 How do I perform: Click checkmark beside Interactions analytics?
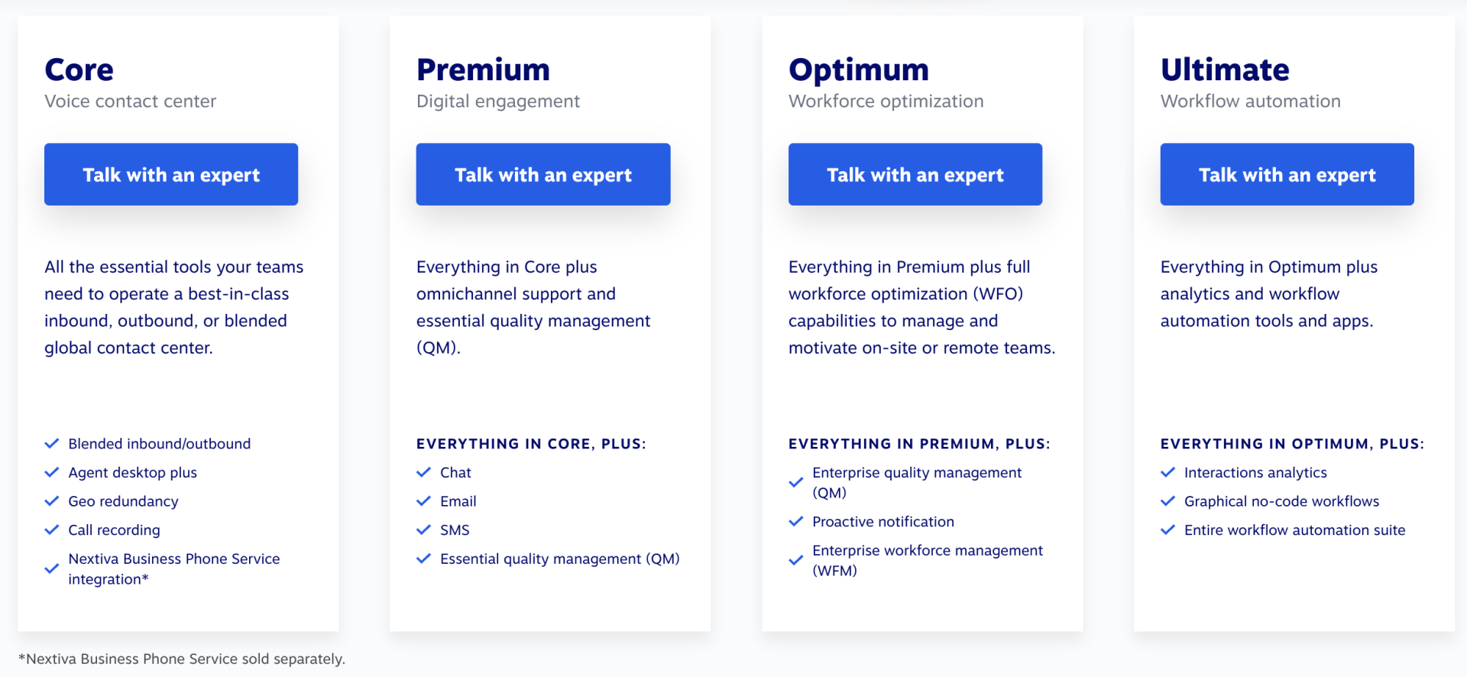tap(1167, 473)
